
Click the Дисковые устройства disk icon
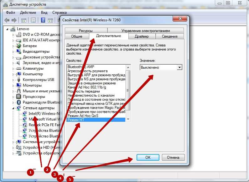tap(19, 57)
